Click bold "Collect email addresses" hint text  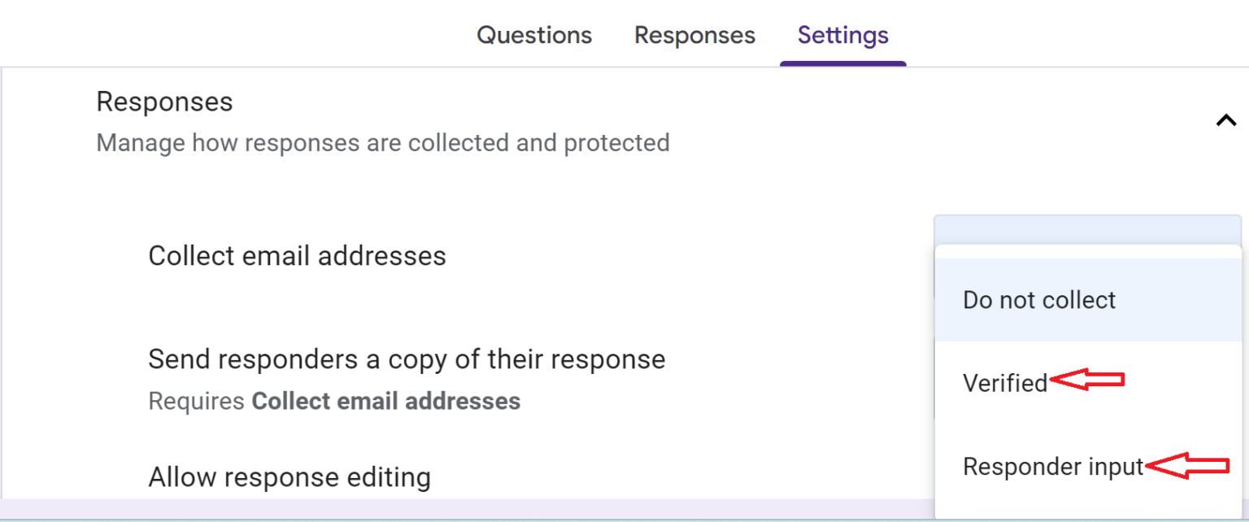click(386, 402)
